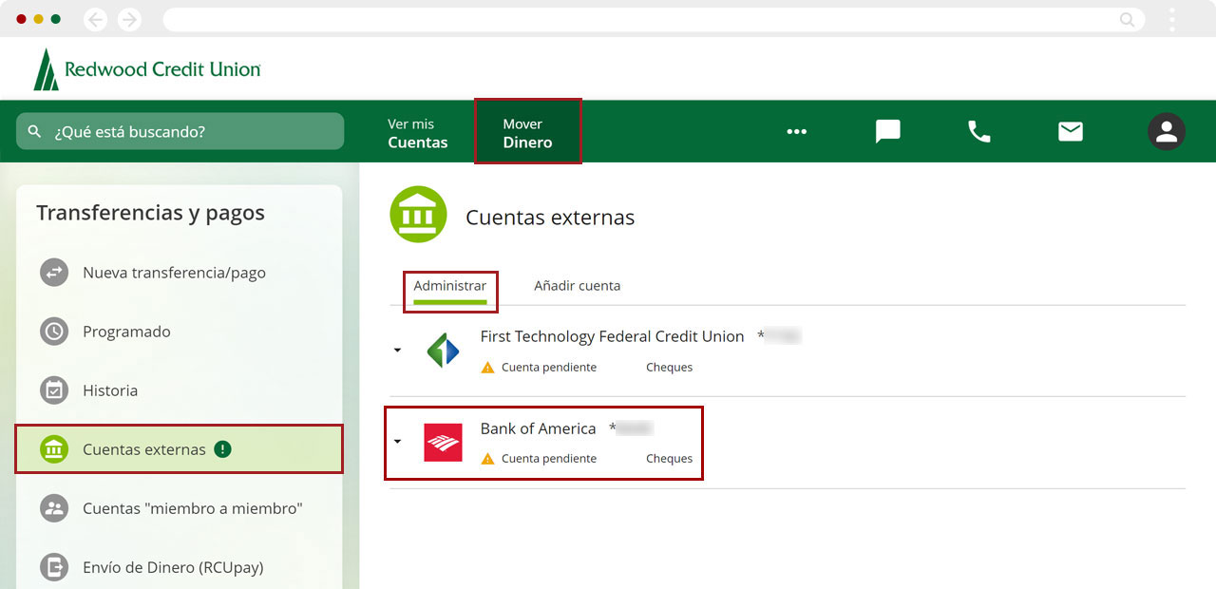
Task: Select Cuentas "miembro a miembro"
Action: (x=179, y=508)
